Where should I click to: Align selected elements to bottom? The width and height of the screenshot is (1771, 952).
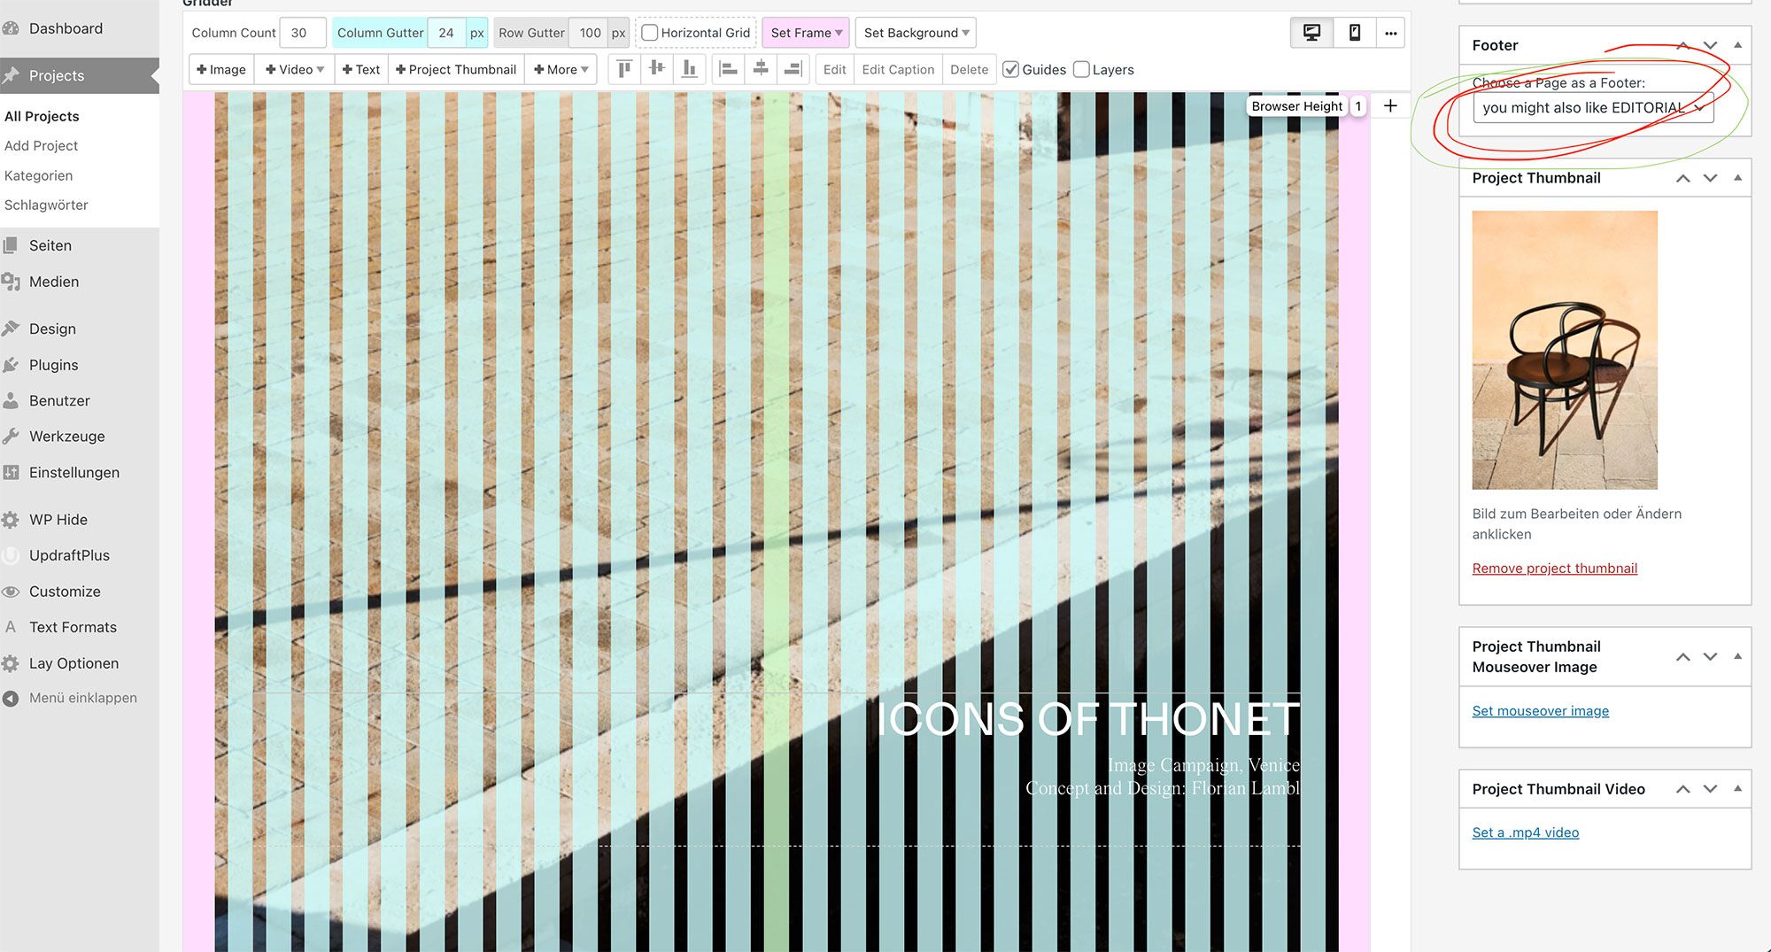pos(689,69)
